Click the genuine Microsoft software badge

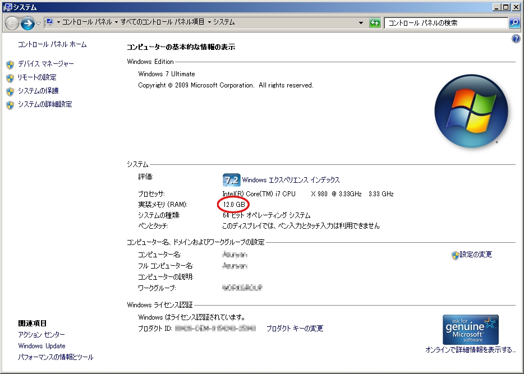point(471,330)
